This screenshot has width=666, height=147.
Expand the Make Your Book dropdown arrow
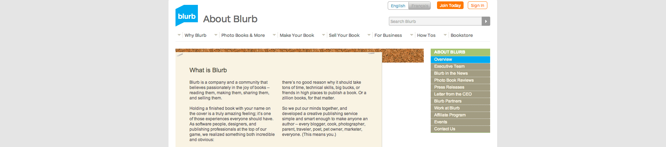point(274,35)
